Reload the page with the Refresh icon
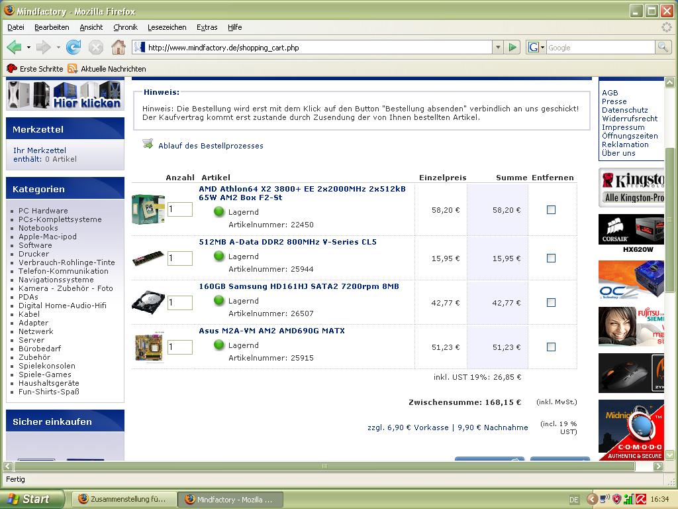The image size is (678, 509). pyautogui.click(x=73, y=47)
